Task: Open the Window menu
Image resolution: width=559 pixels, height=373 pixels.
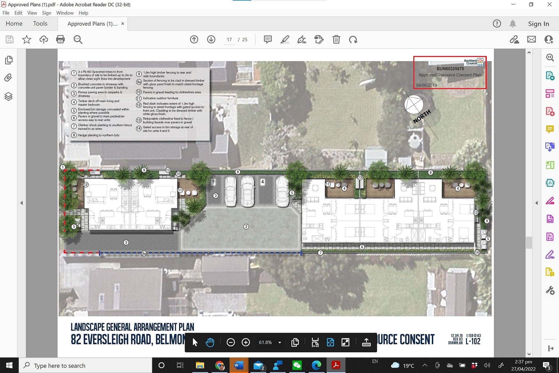Action: (65, 13)
